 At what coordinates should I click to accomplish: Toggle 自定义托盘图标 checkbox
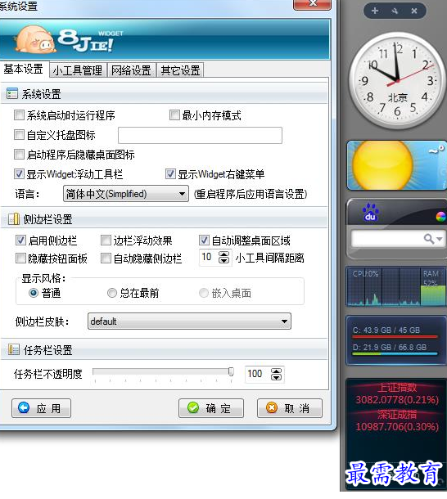coord(19,135)
